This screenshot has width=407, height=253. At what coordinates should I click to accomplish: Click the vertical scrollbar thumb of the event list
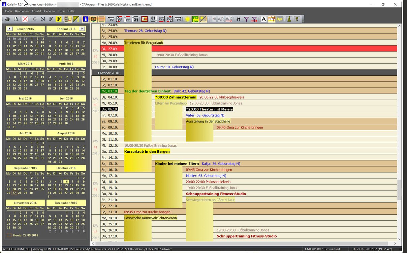(x=400, y=190)
